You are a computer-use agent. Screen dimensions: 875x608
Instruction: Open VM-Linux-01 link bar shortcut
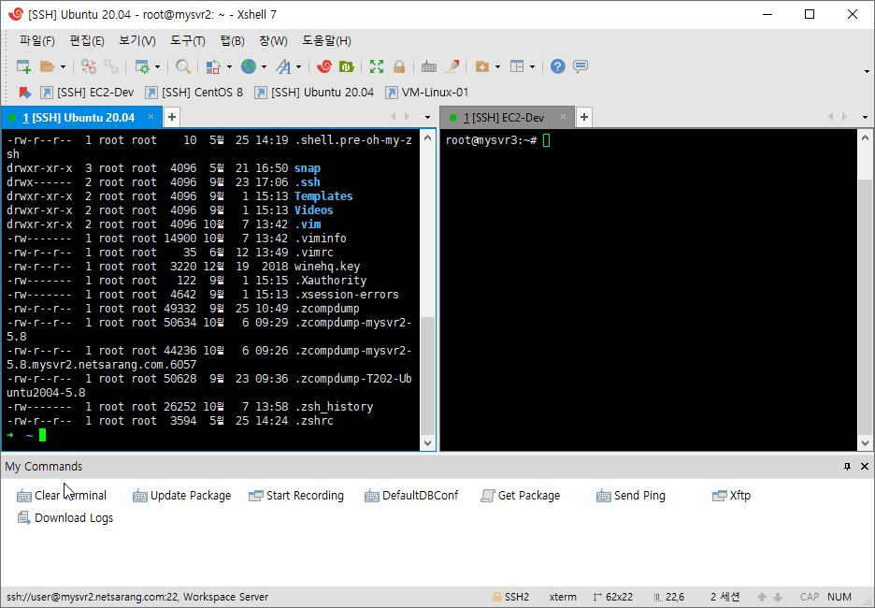[x=427, y=92]
